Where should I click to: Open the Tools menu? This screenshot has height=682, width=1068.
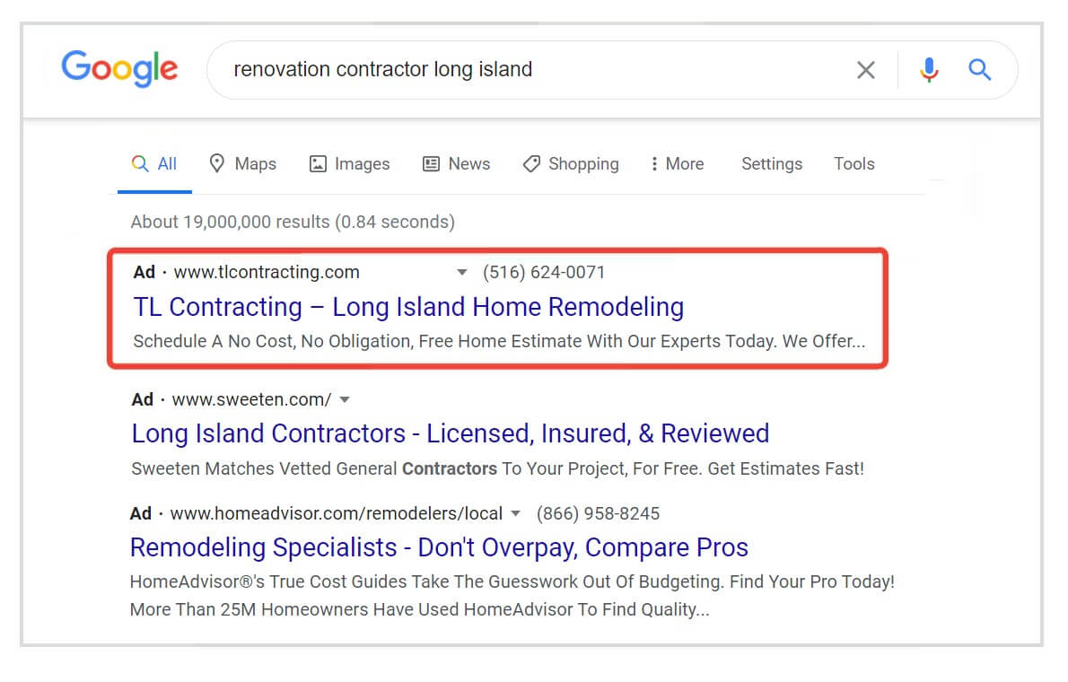click(x=853, y=163)
